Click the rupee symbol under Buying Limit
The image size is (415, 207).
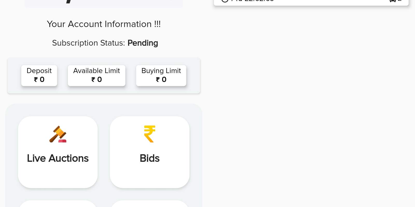click(158, 80)
